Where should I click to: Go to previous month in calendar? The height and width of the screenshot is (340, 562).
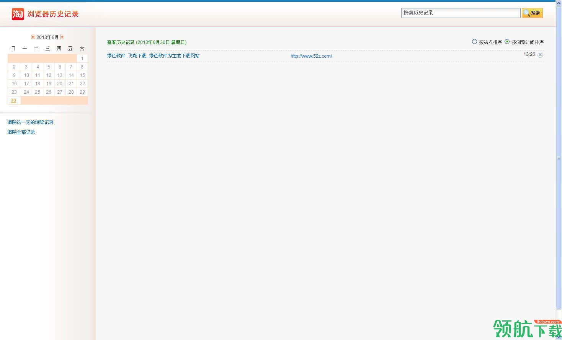[x=33, y=37]
